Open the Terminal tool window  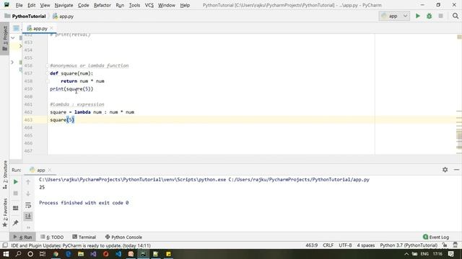coord(84,237)
